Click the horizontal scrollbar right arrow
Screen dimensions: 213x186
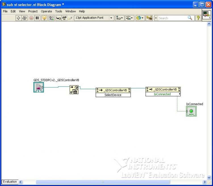click(204, 182)
